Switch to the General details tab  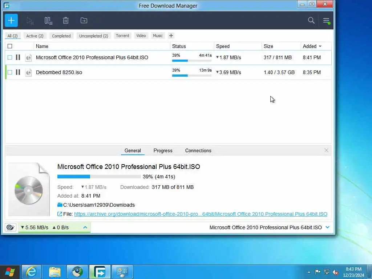pos(133,150)
